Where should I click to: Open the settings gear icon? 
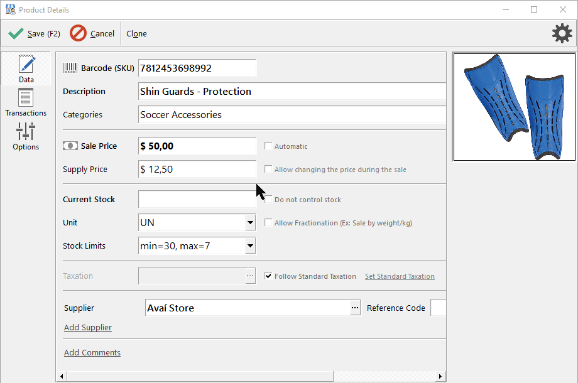[x=562, y=33]
